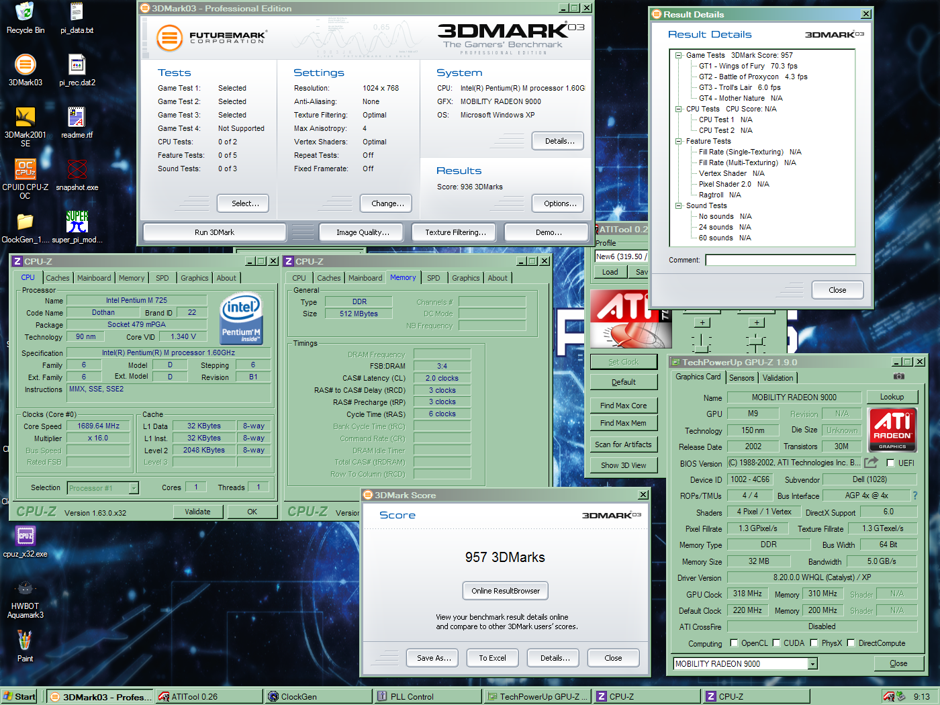940x705 pixels.
Task: Click the ATI tray icon in system tray
Action: [890, 697]
